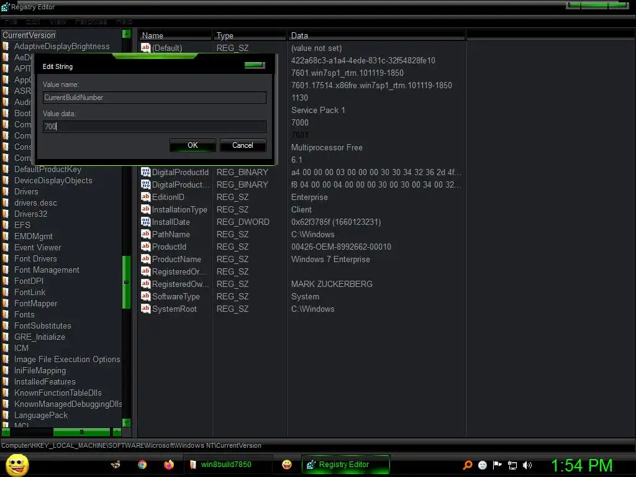Sort by the Name column header
Viewport: 636px width, 477px height.
175,35
